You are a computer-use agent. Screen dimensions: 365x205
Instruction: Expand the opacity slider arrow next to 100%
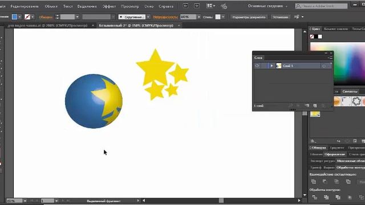199,17
